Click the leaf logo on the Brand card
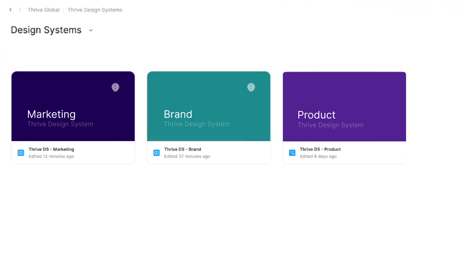Image resolution: width=464 pixels, height=255 pixels. tap(251, 87)
